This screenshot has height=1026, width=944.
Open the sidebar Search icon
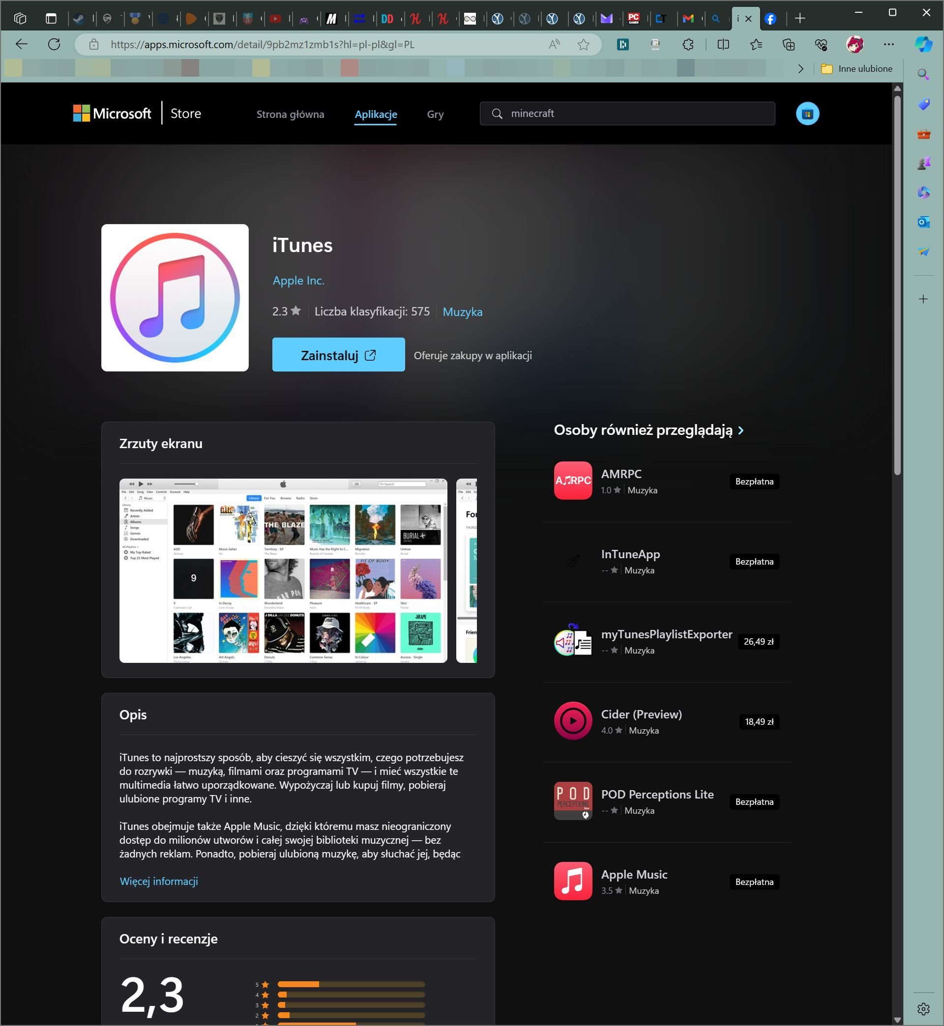pos(923,75)
